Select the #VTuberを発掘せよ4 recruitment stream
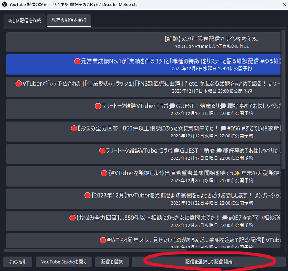Viewport: 288px width, 271px height. [x=143, y=176]
